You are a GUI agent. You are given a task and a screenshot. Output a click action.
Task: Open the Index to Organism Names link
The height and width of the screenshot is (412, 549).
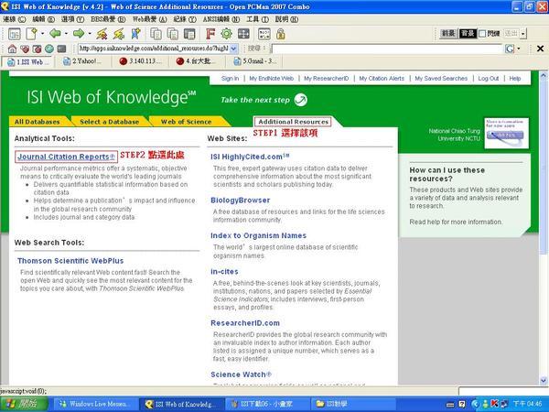pos(258,235)
